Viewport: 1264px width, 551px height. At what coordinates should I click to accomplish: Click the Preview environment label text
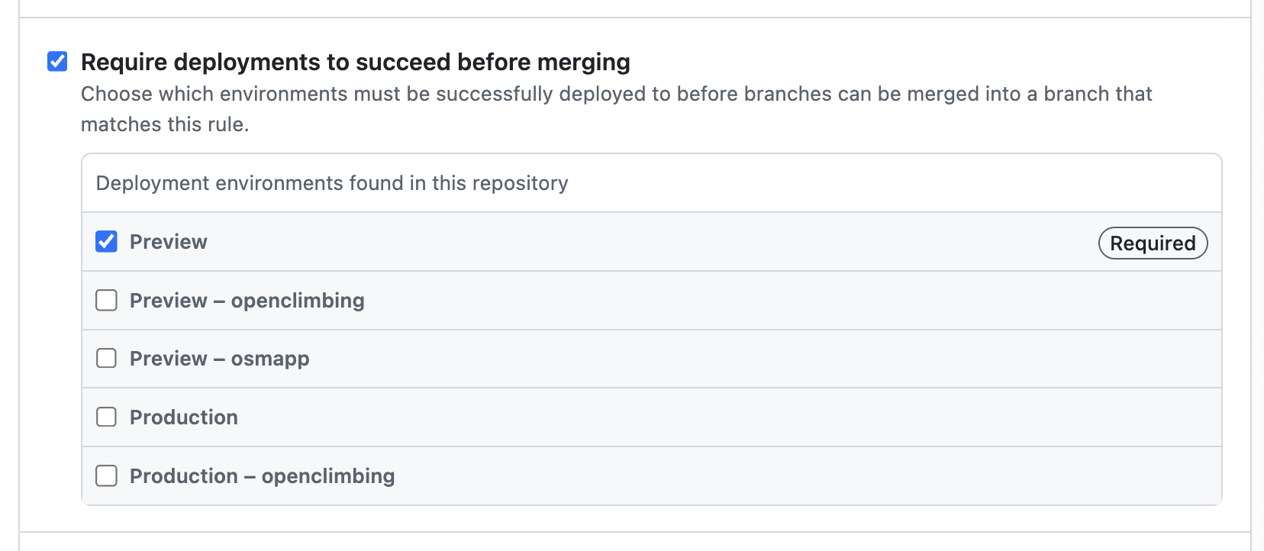pos(168,241)
